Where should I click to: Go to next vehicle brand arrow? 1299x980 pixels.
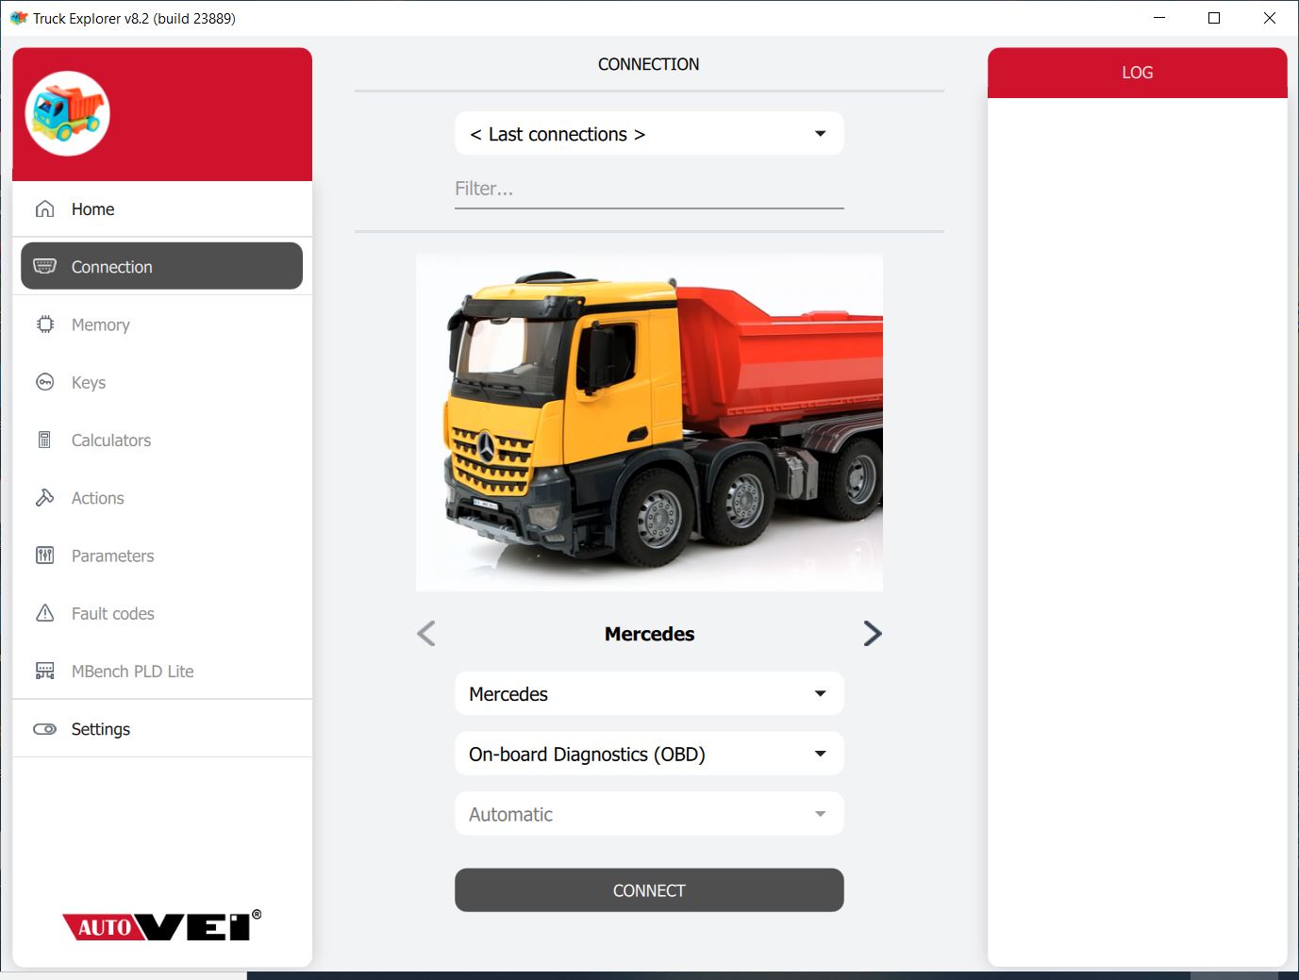point(872,634)
